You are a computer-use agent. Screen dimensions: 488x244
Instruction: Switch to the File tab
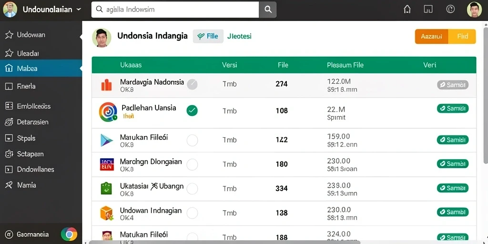coord(208,36)
